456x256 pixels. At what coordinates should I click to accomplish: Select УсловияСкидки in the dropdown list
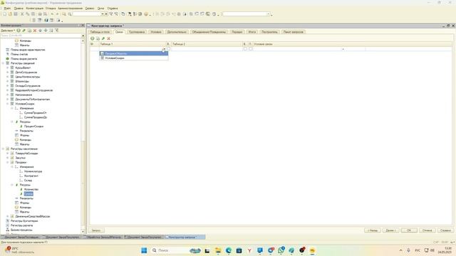134,58
